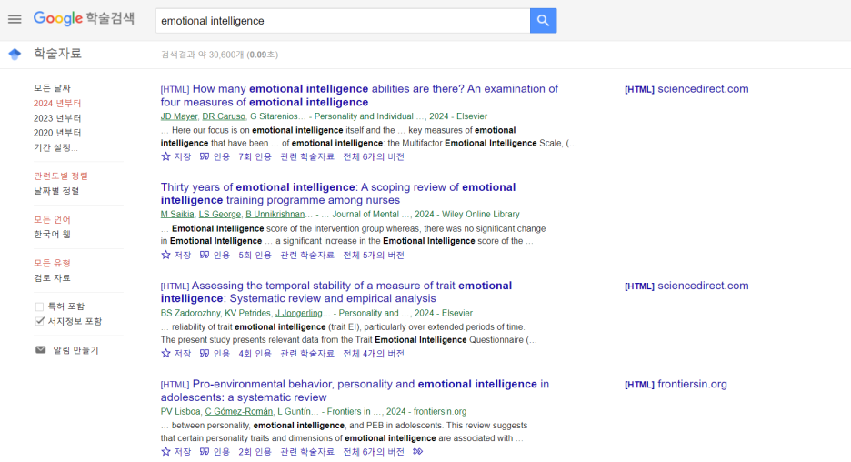Image resolution: width=851 pixels, height=462 pixels.
Task: Open 'Assessing the temporal stability' article title
Action: pyautogui.click(x=336, y=292)
